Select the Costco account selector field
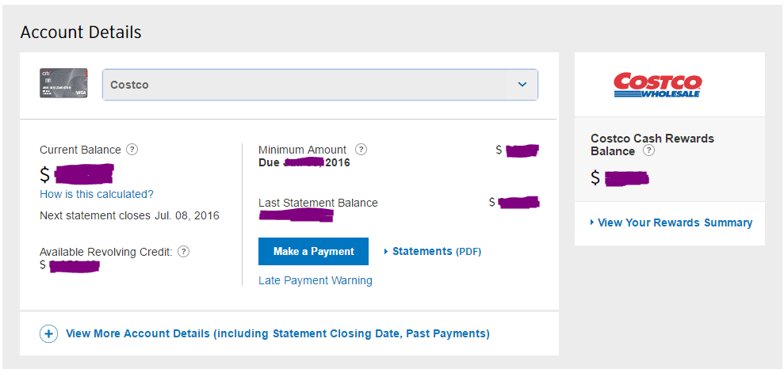The image size is (784, 369). [x=320, y=85]
